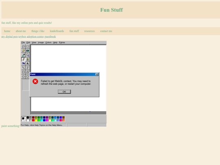Open the fun stuff nav link

click(x=74, y=31)
